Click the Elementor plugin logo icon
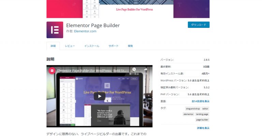The width and height of the screenshot is (262, 137). tap(55, 30)
